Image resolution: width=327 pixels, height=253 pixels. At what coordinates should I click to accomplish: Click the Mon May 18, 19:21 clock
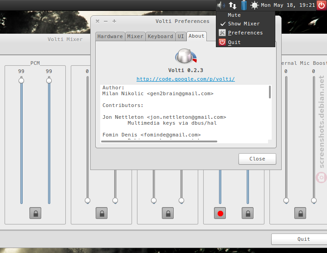[x=288, y=5]
